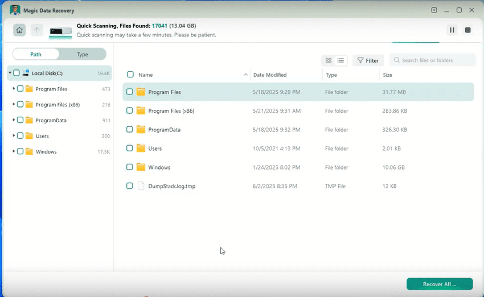Click the scan progress bar under drive icon
Viewport: 484px width, 297px height.
click(61, 38)
